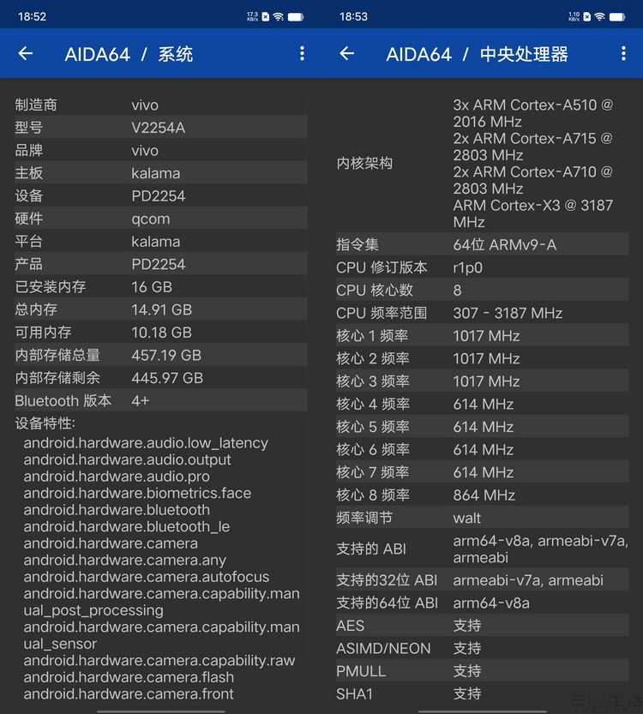Select the 内部存储剩余 445.97 GB row
This screenshot has height=714, width=643.
point(161,377)
